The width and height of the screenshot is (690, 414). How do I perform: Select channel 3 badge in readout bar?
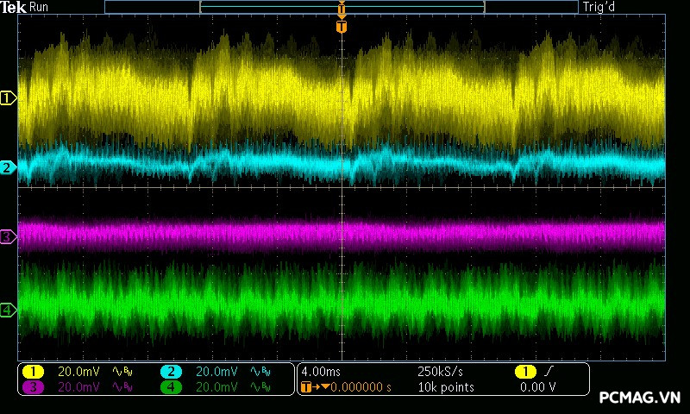(x=33, y=387)
